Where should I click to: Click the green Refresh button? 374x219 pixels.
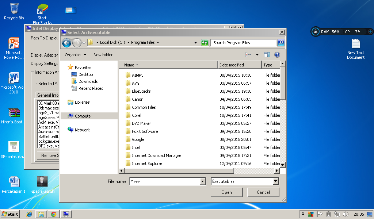(205, 43)
